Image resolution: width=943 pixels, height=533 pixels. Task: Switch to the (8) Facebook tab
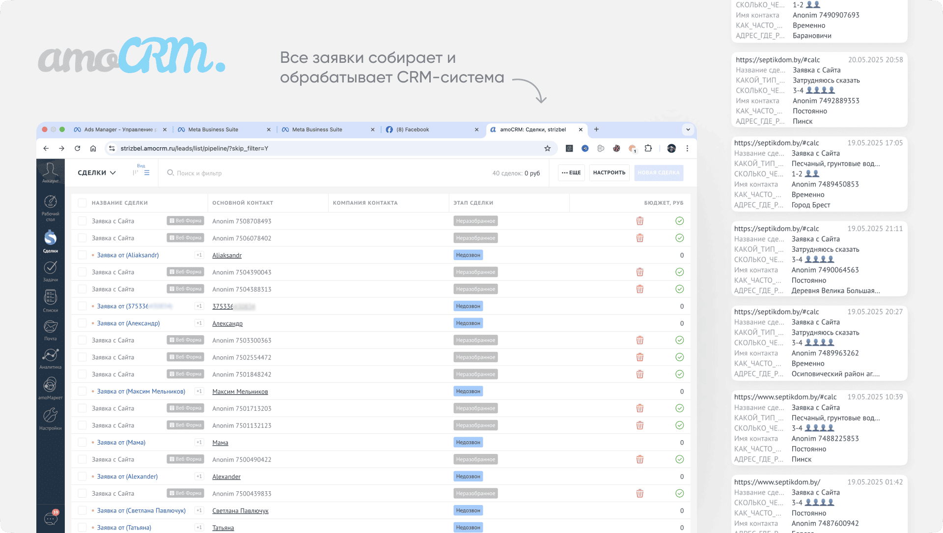pos(413,130)
